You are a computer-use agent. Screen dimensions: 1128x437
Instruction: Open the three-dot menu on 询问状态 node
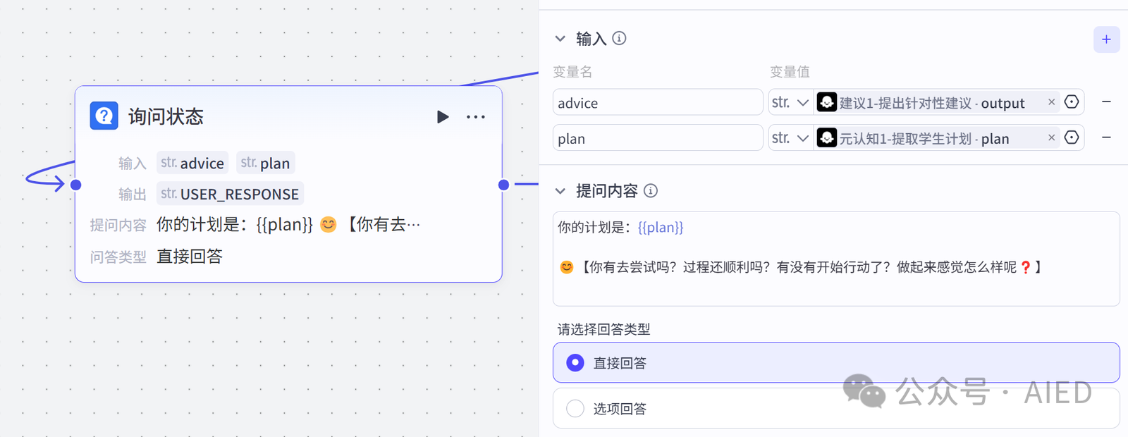476,117
